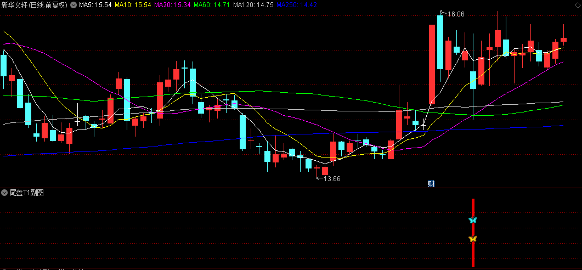
Task: Expand the 尾盘T1副图 indicator menu arrow
Action: point(4,193)
